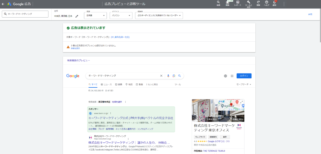321x154 pixels.
Task: Click three-dot menu beside https://www.kwm.co.jp result
Action: [x=128, y=139]
